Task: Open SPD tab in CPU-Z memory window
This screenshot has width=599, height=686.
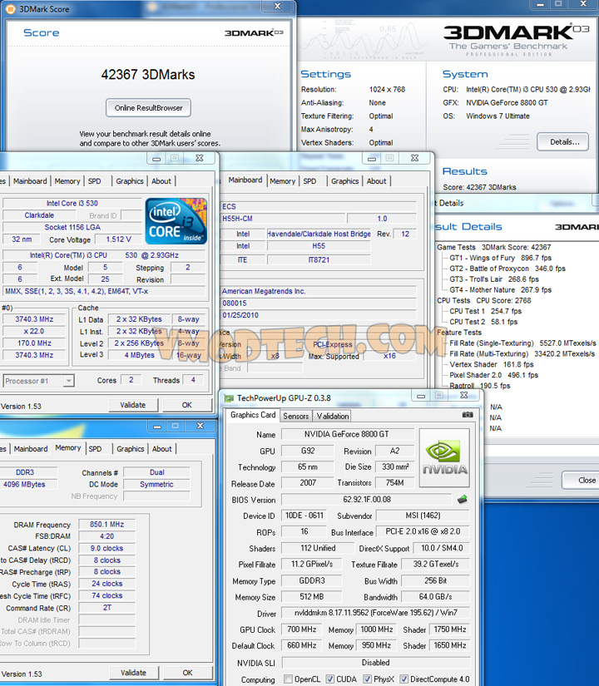Action: 95,449
